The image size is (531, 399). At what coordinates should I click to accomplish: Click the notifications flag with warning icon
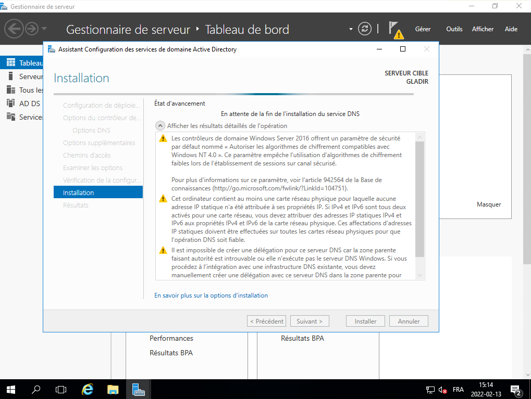(x=396, y=30)
